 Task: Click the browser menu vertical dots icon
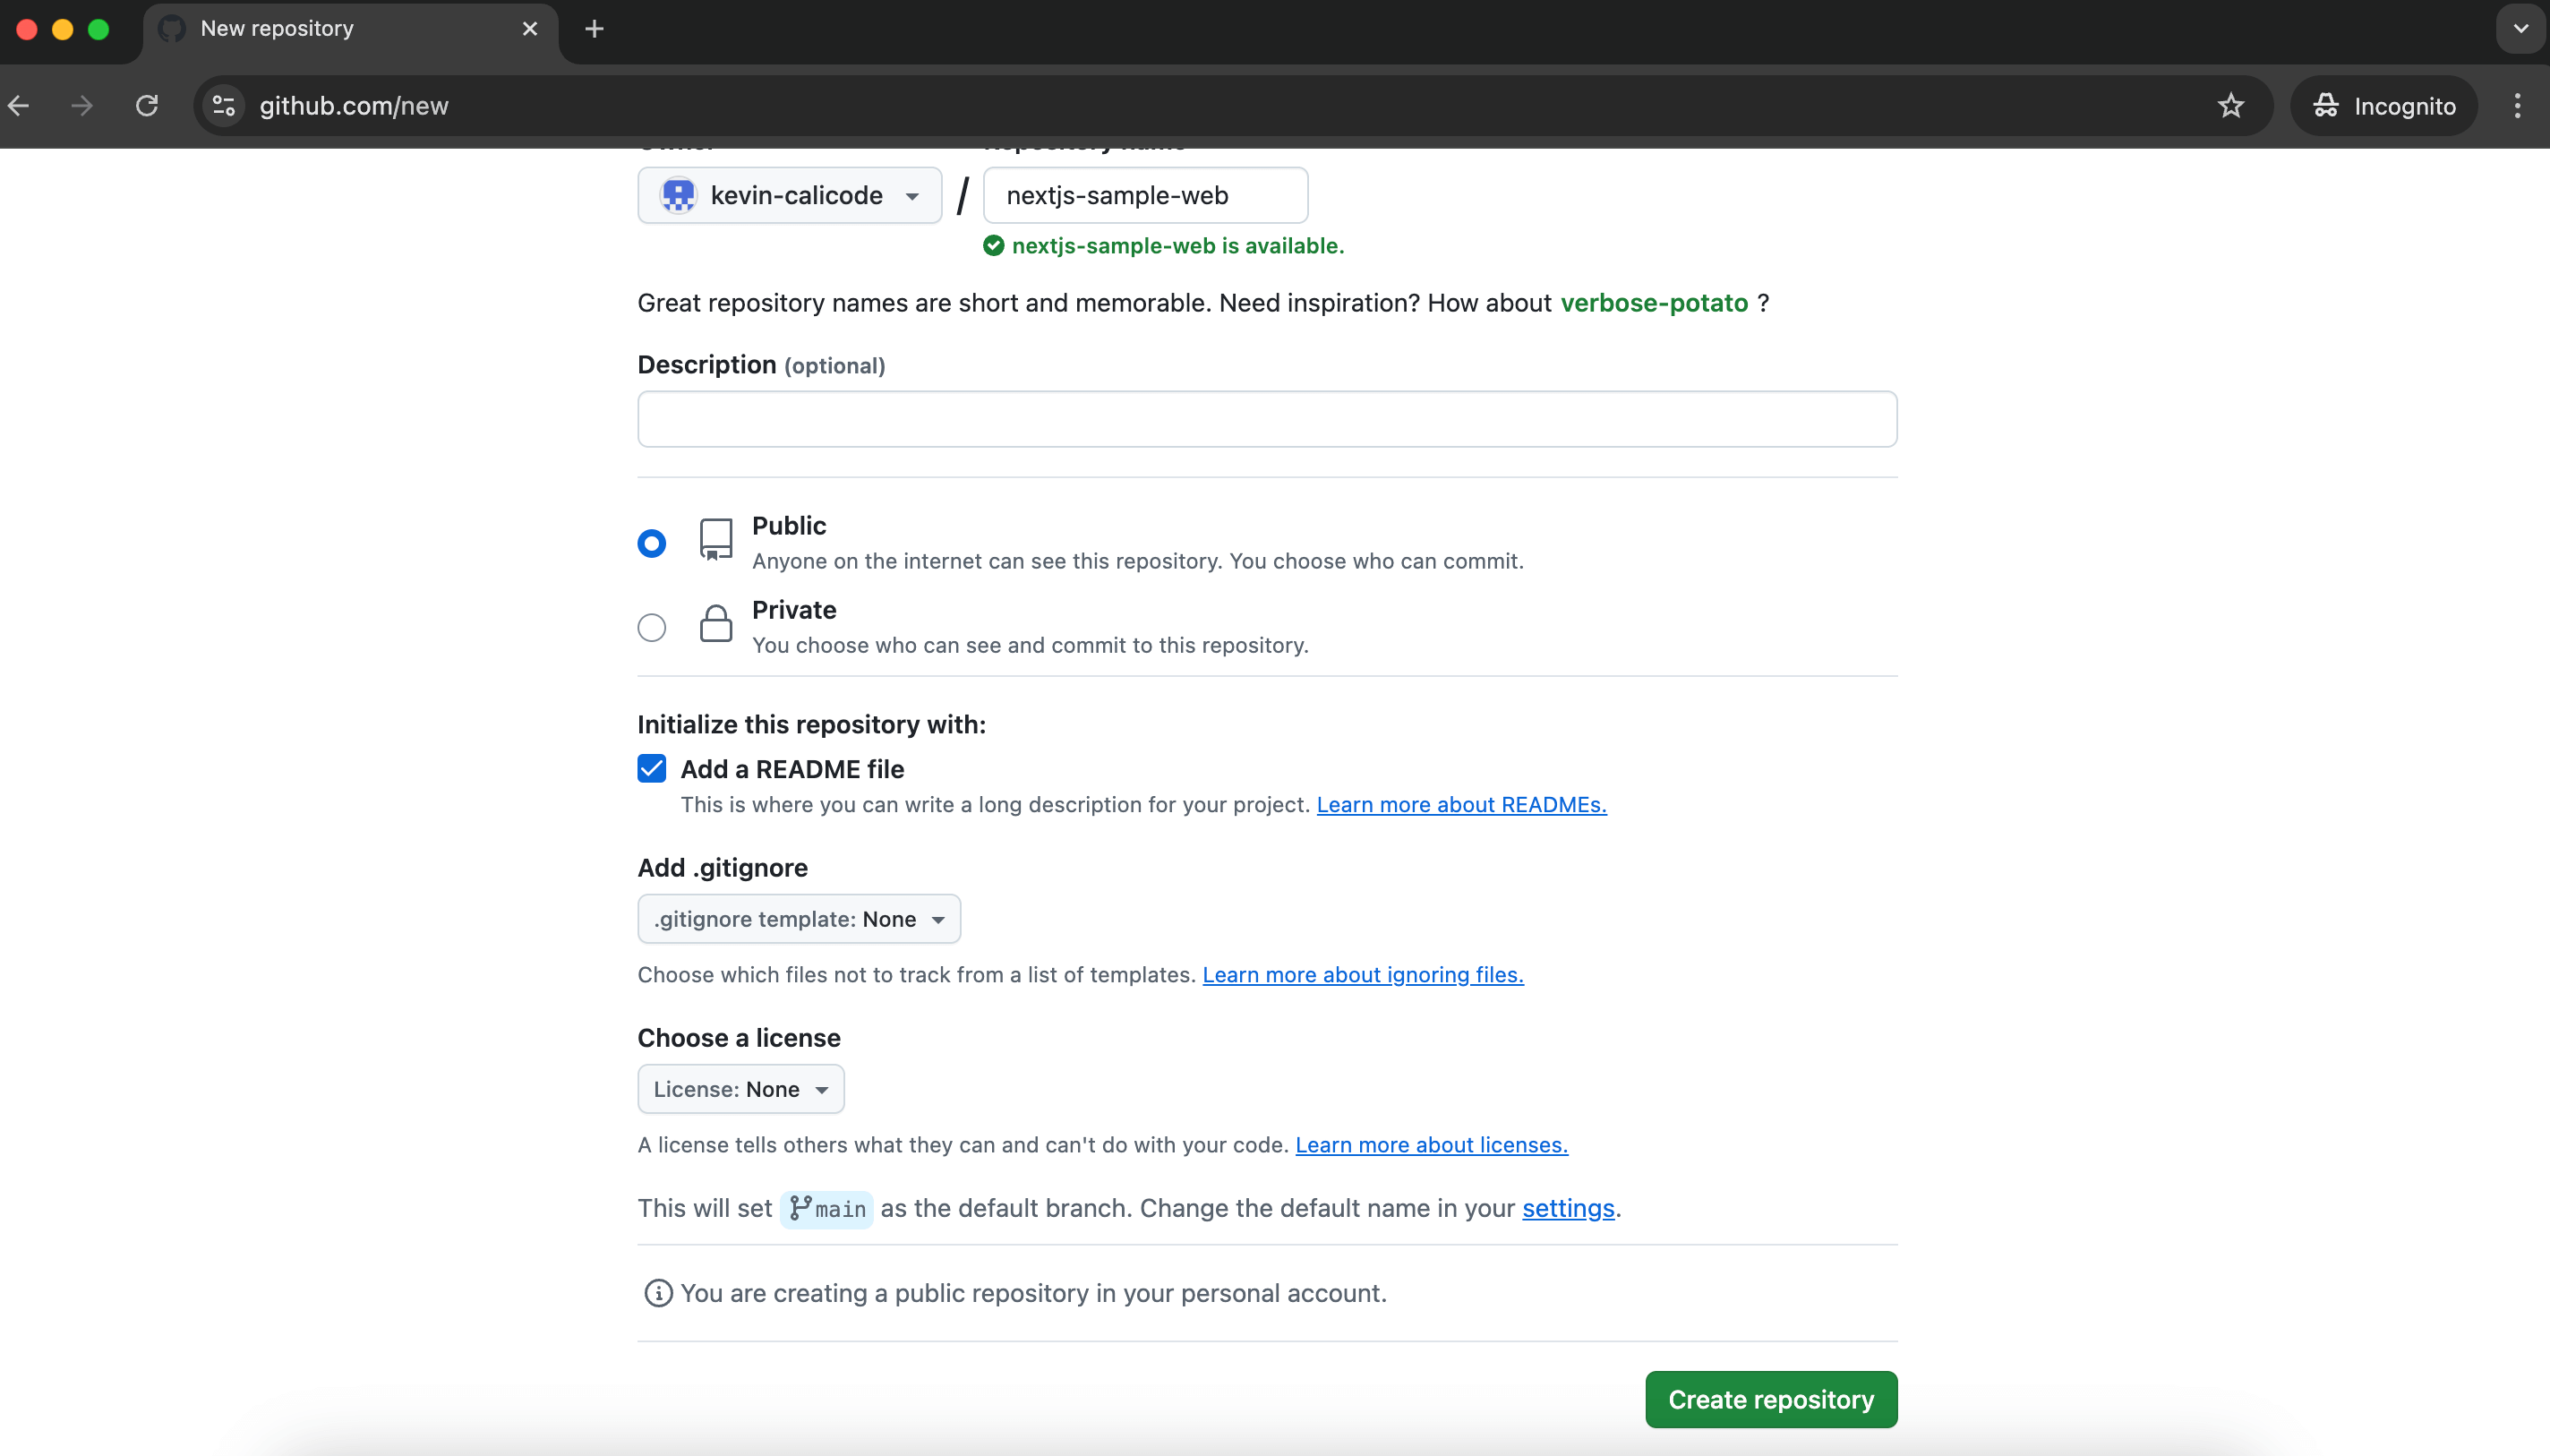[x=2517, y=105]
